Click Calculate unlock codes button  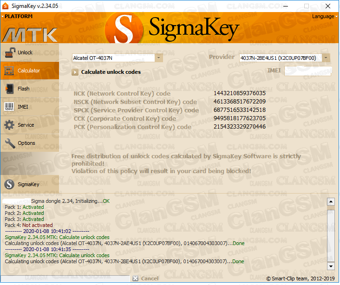pyautogui.click(x=106, y=72)
